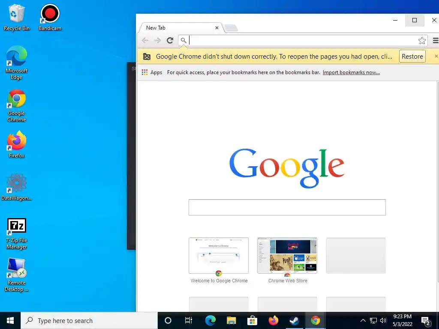Open Remote Desktop shortcut on desktop
The image size is (439, 329).
click(16, 275)
